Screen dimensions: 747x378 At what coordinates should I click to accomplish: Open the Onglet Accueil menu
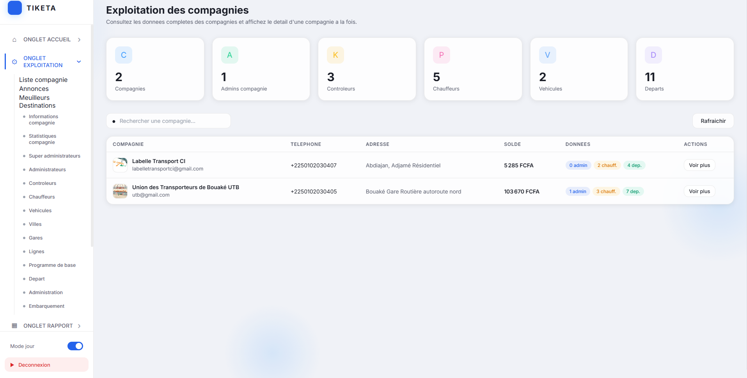point(47,40)
